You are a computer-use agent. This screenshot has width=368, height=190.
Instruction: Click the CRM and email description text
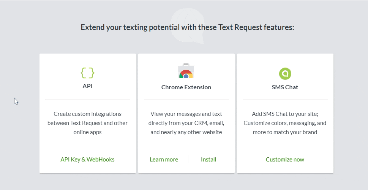[x=186, y=123]
